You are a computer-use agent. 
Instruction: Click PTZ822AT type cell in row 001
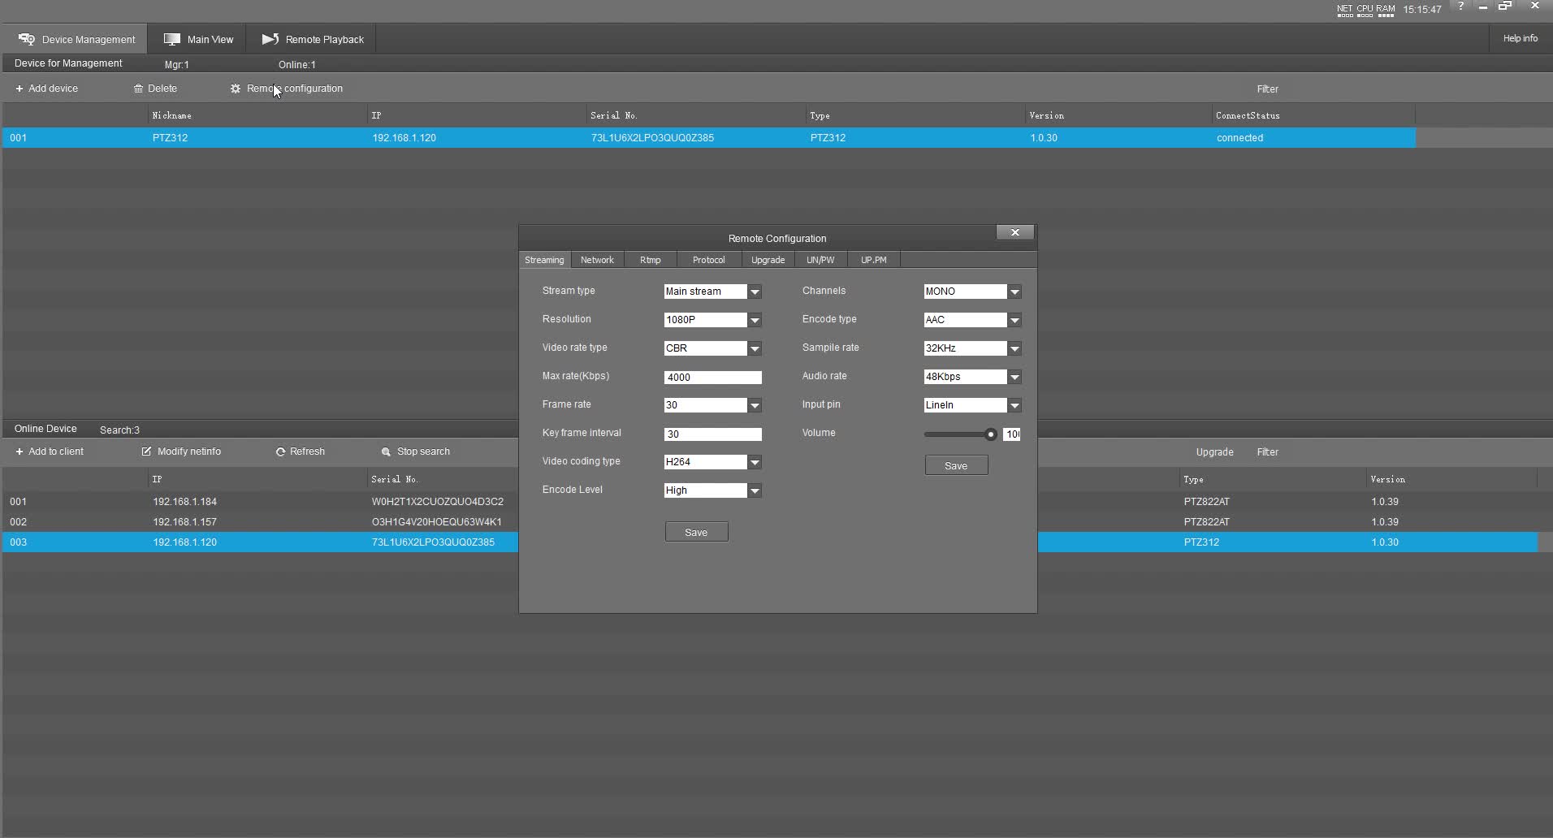tap(1206, 502)
